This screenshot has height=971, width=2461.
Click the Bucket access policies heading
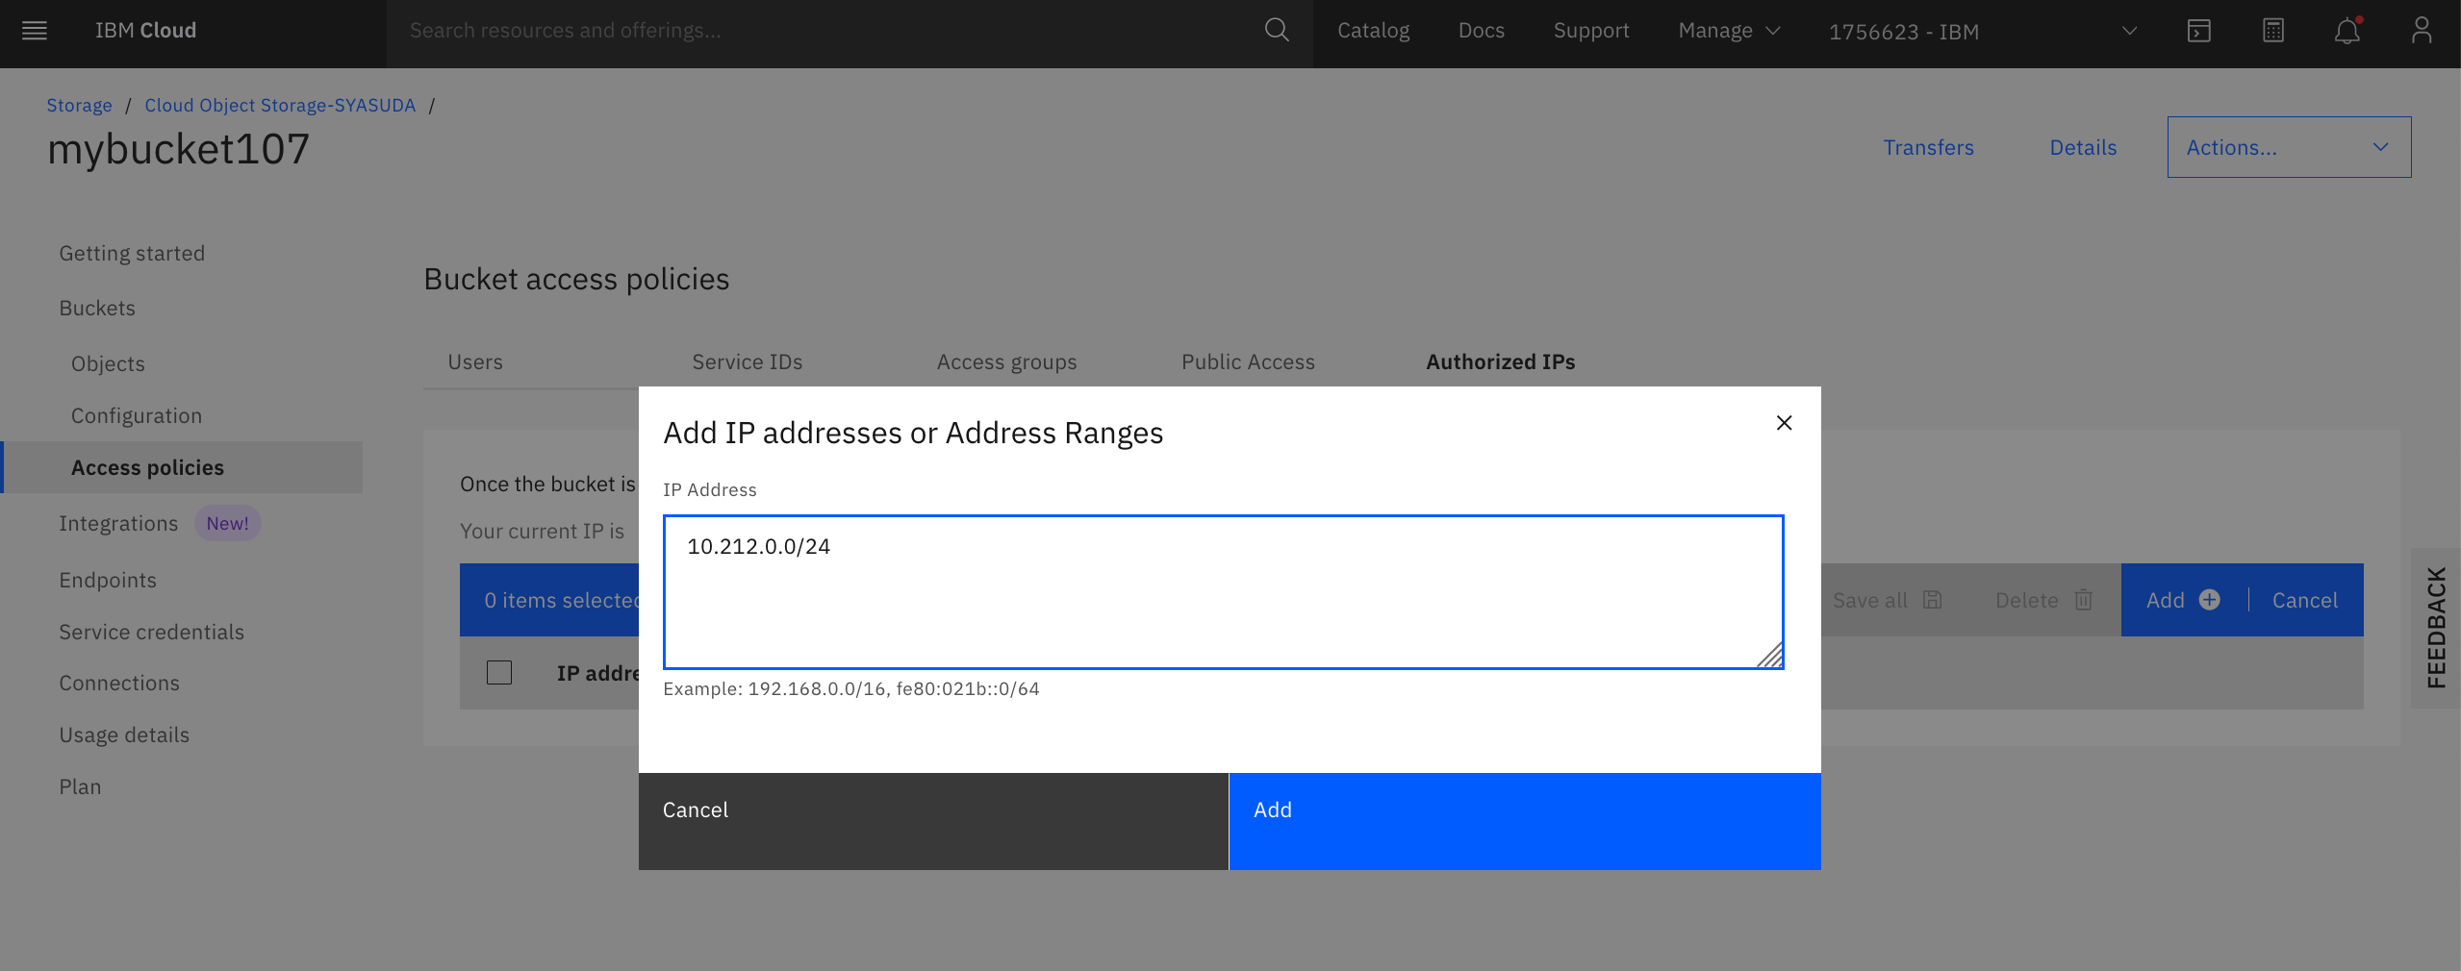click(x=576, y=280)
